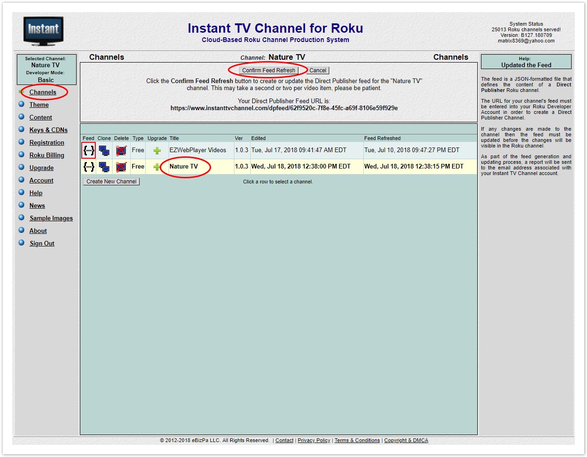Click the Free type cell for EZWebPlayer Videos

[x=138, y=150]
